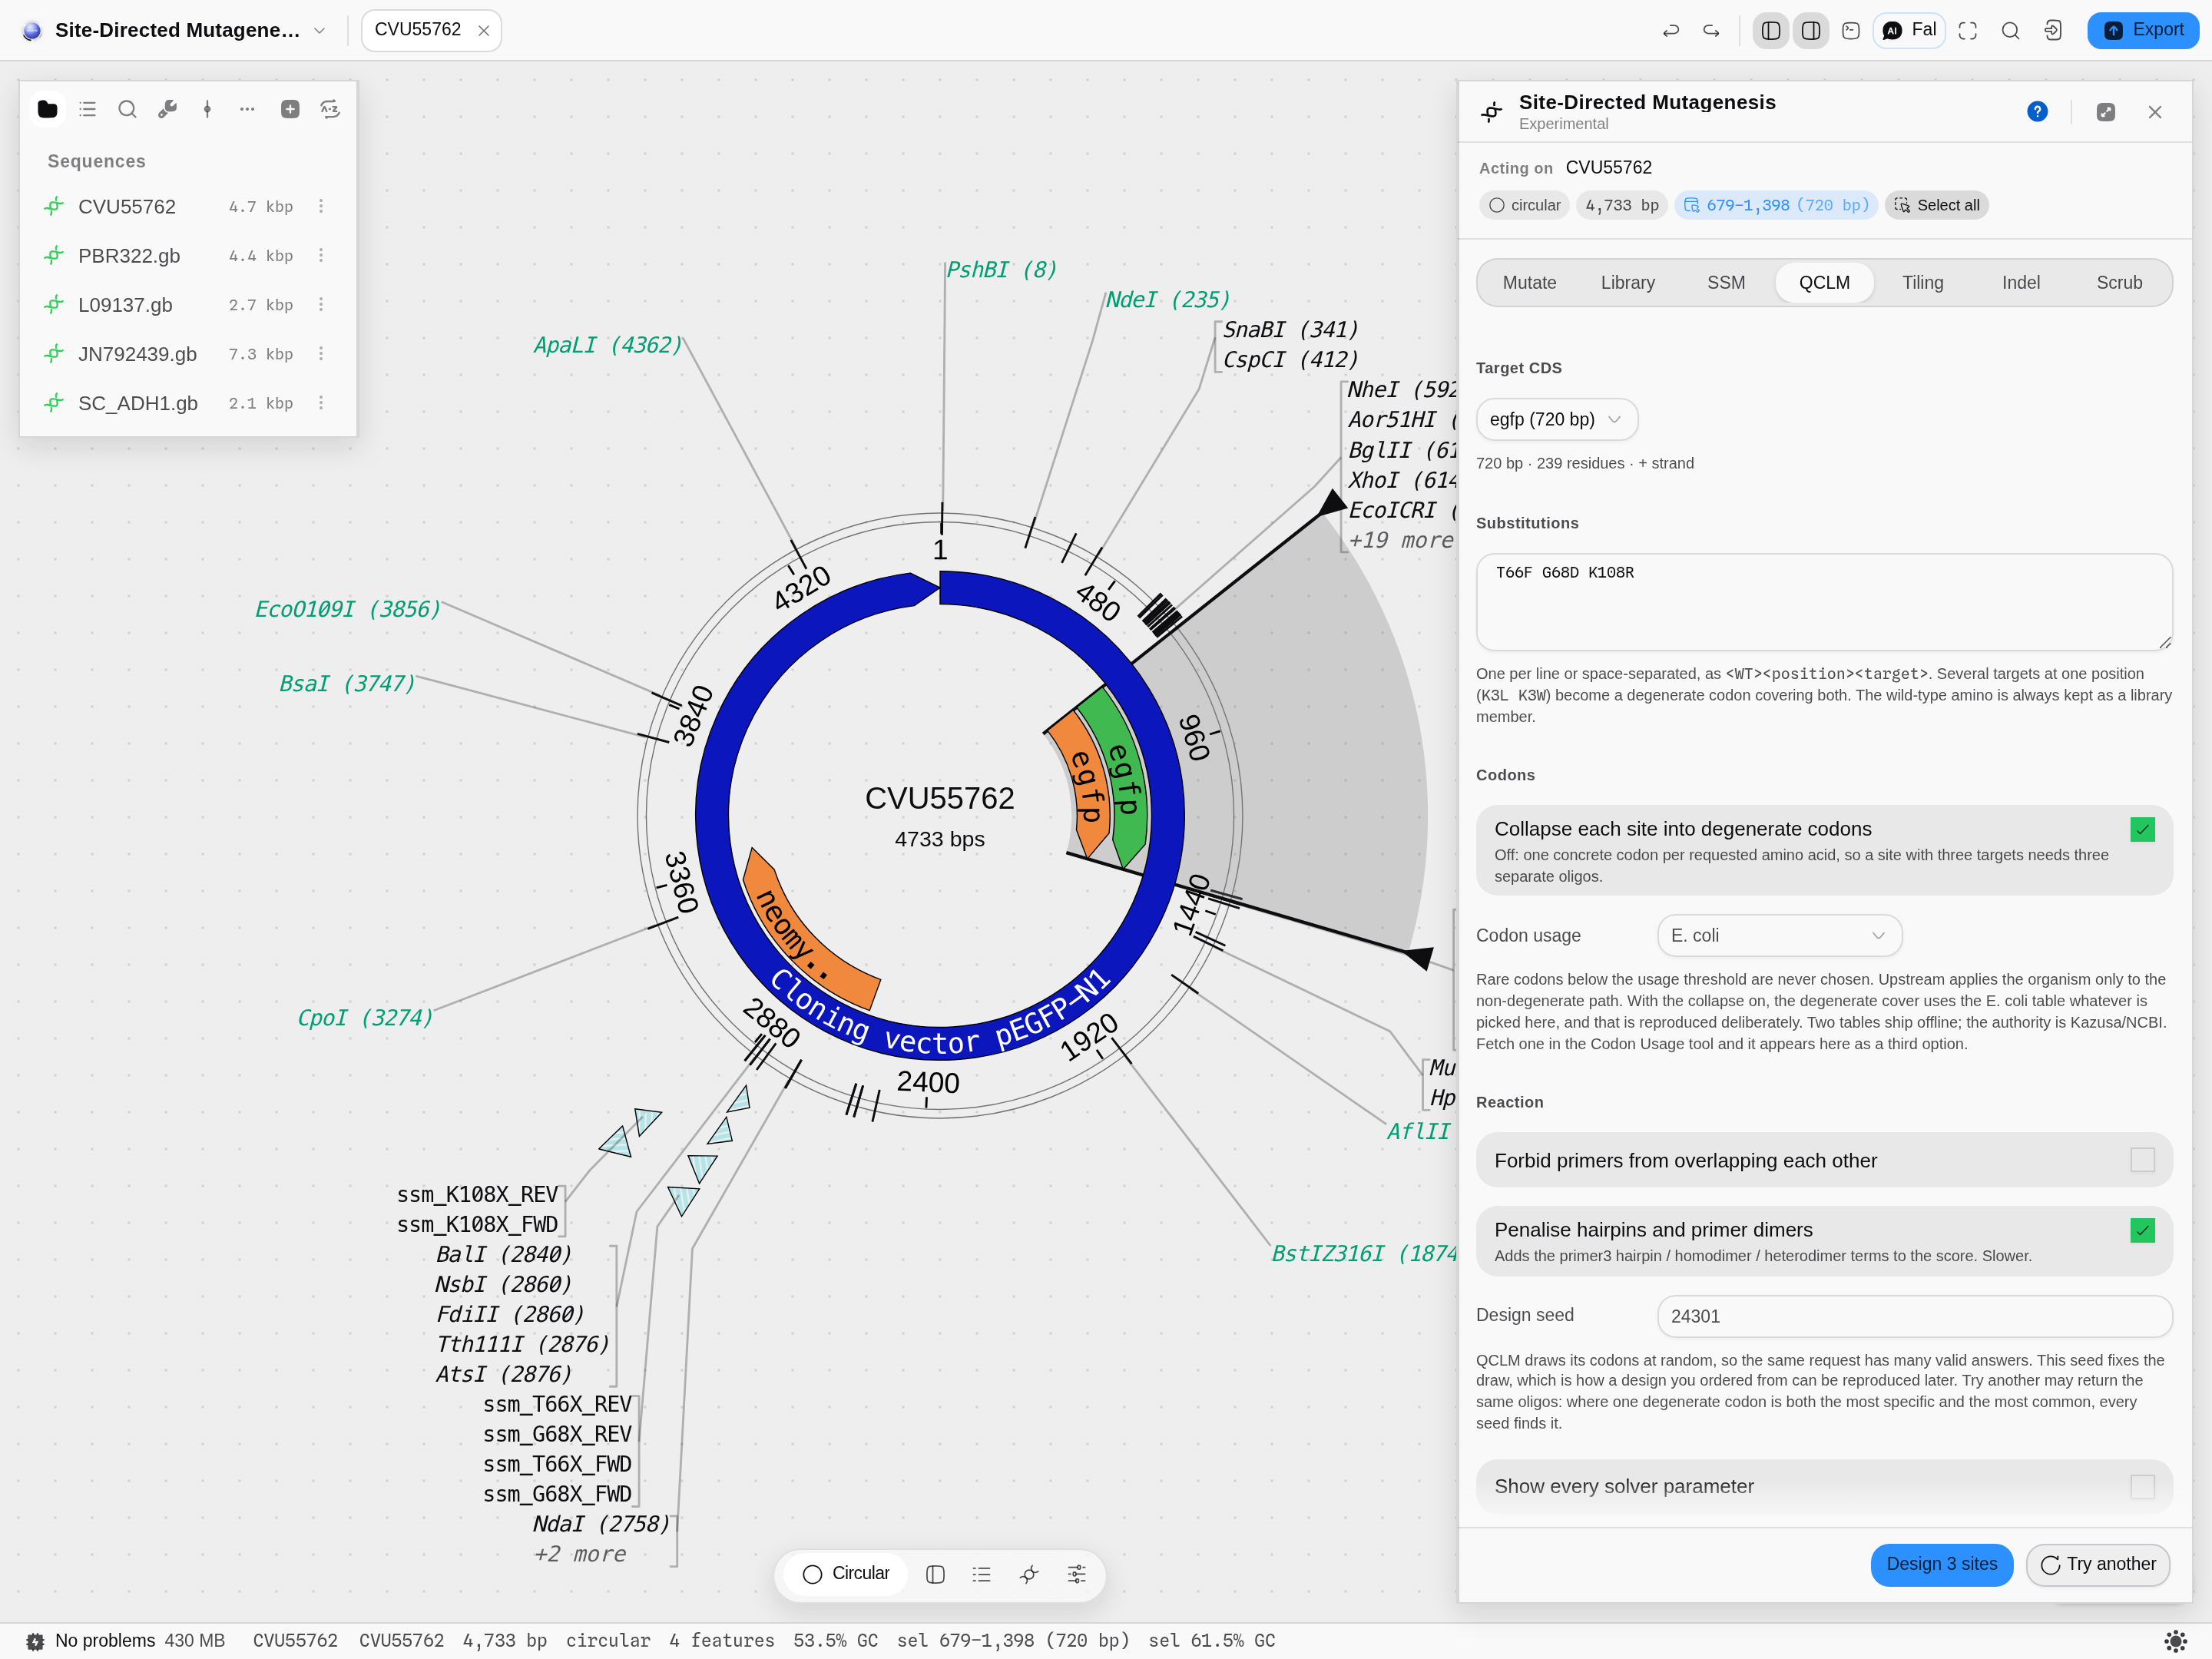Viewport: 2212px width, 1659px height.
Task: Toggle theme sun icon in status bar
Action: click(x=2175, y=1641)
